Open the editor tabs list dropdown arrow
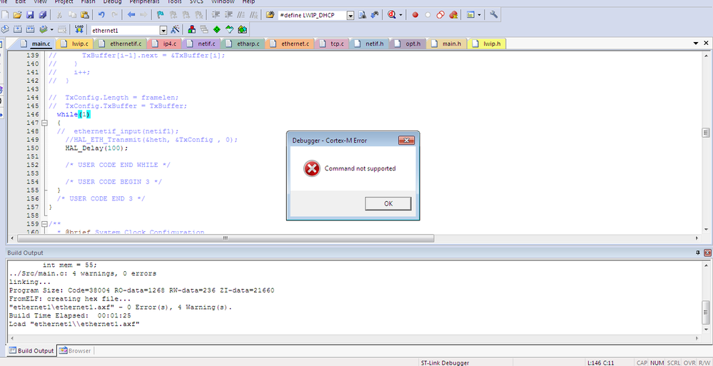This screenshot has height=366, width=713. click(696, 43)
